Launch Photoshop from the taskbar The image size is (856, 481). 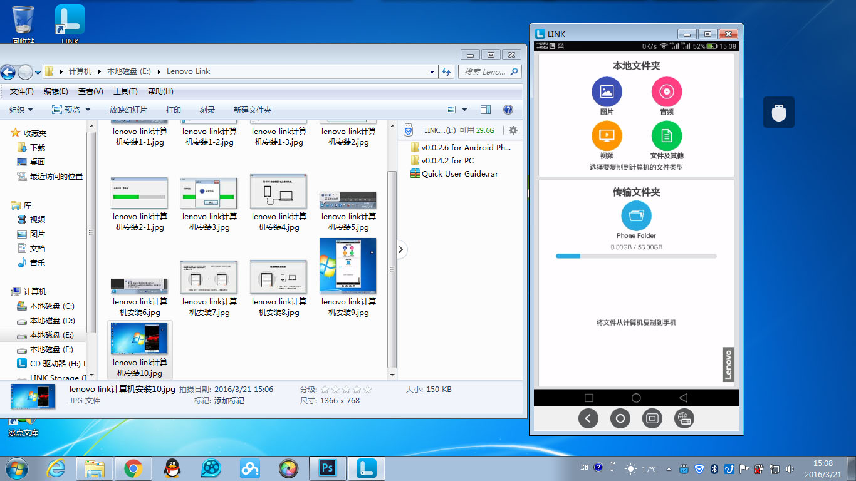click(327, 468)
